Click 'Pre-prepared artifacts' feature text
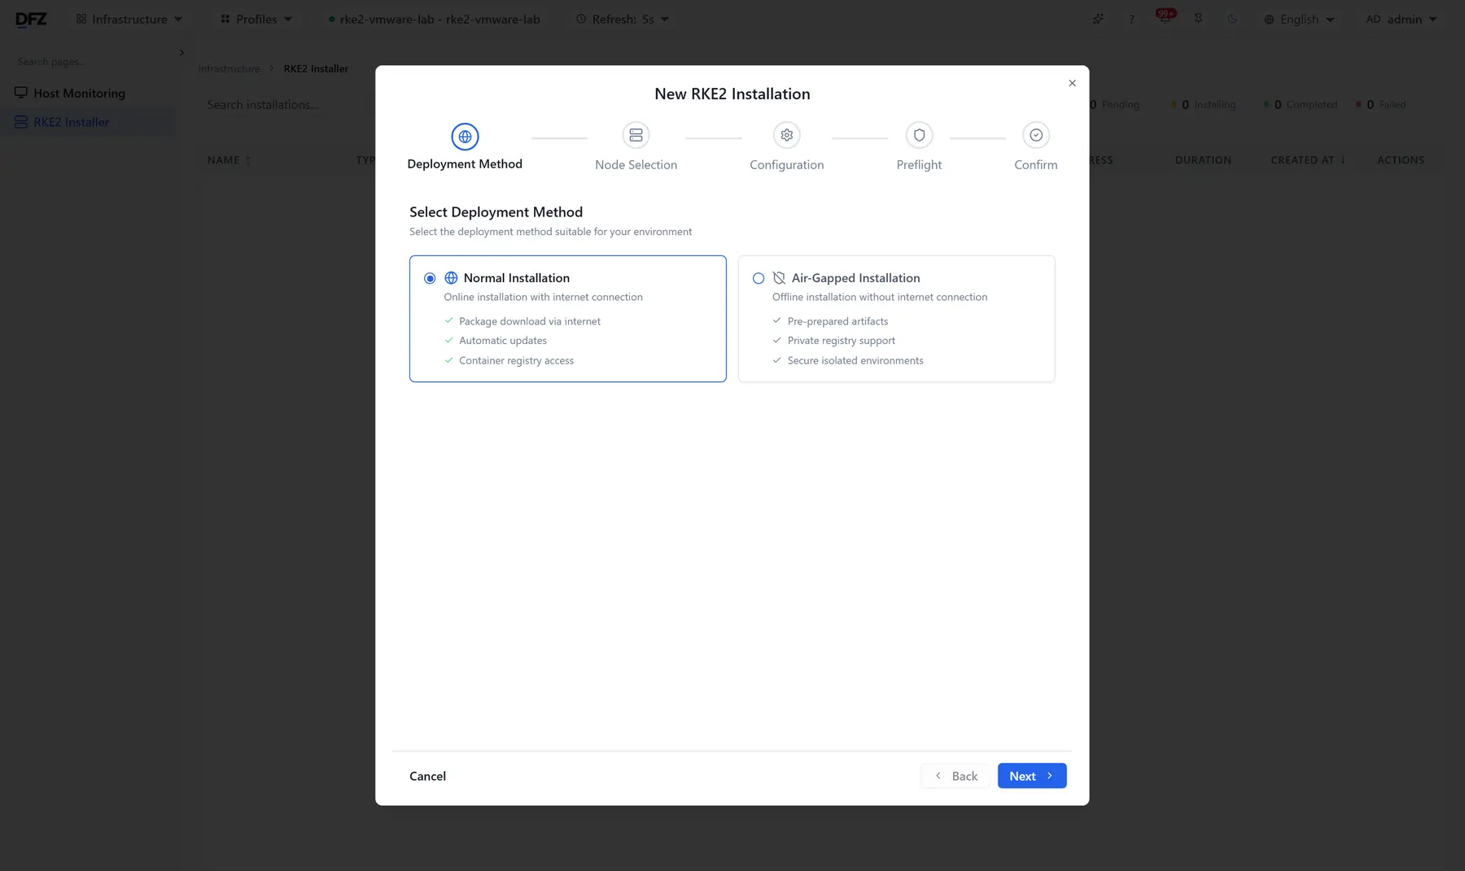Screen dimensions: 1465x871 coord(837,321)
